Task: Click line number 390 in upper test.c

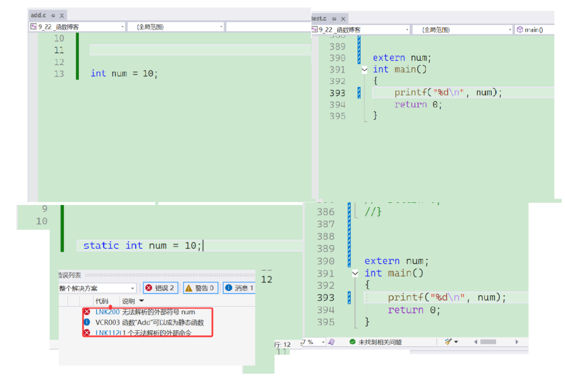Action: click(337, 58)
